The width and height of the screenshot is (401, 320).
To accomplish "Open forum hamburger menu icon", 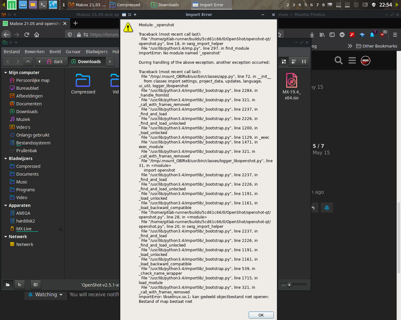I will tap(352, 60).
